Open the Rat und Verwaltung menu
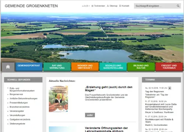This screenshot has width=184, height=132. (x=57, y=67)
